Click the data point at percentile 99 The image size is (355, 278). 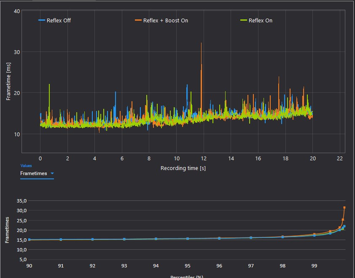coord(314,235)
